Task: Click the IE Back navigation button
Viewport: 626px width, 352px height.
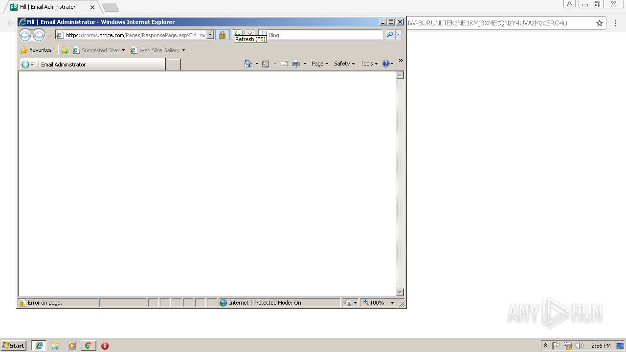Action: point(25,35)
